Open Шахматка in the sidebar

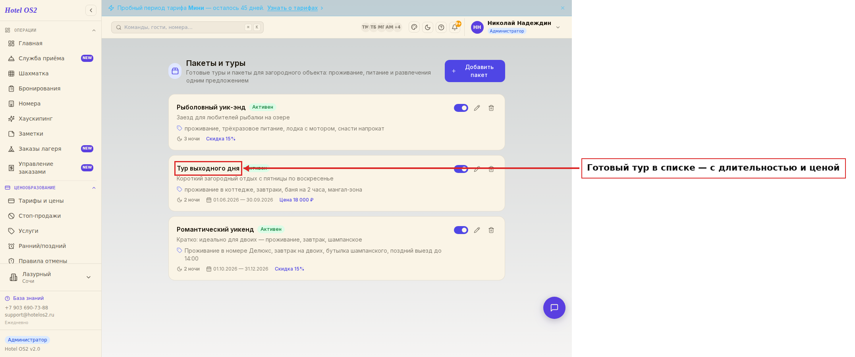[50, 73]
